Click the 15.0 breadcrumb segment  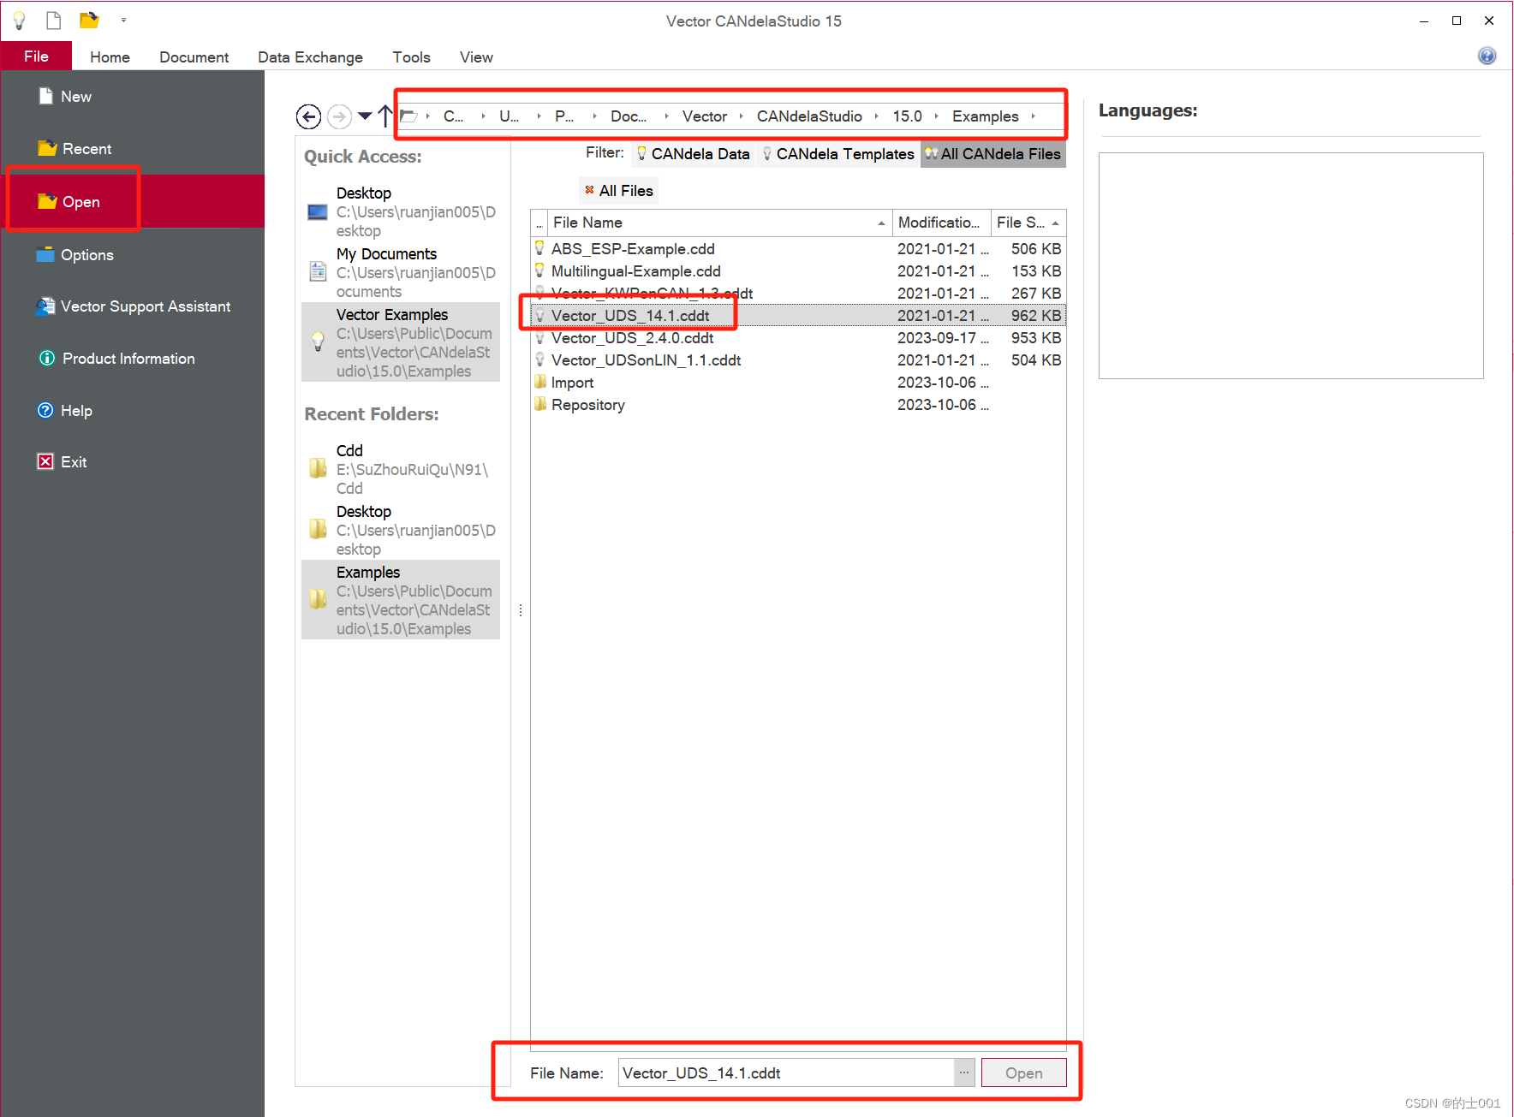coord(907,116)
